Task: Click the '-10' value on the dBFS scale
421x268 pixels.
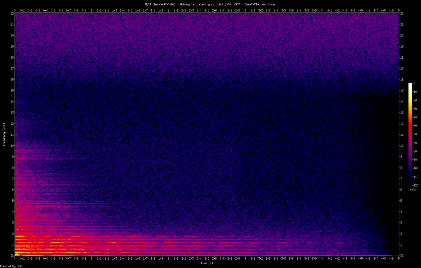Action: tap(415, 92)
